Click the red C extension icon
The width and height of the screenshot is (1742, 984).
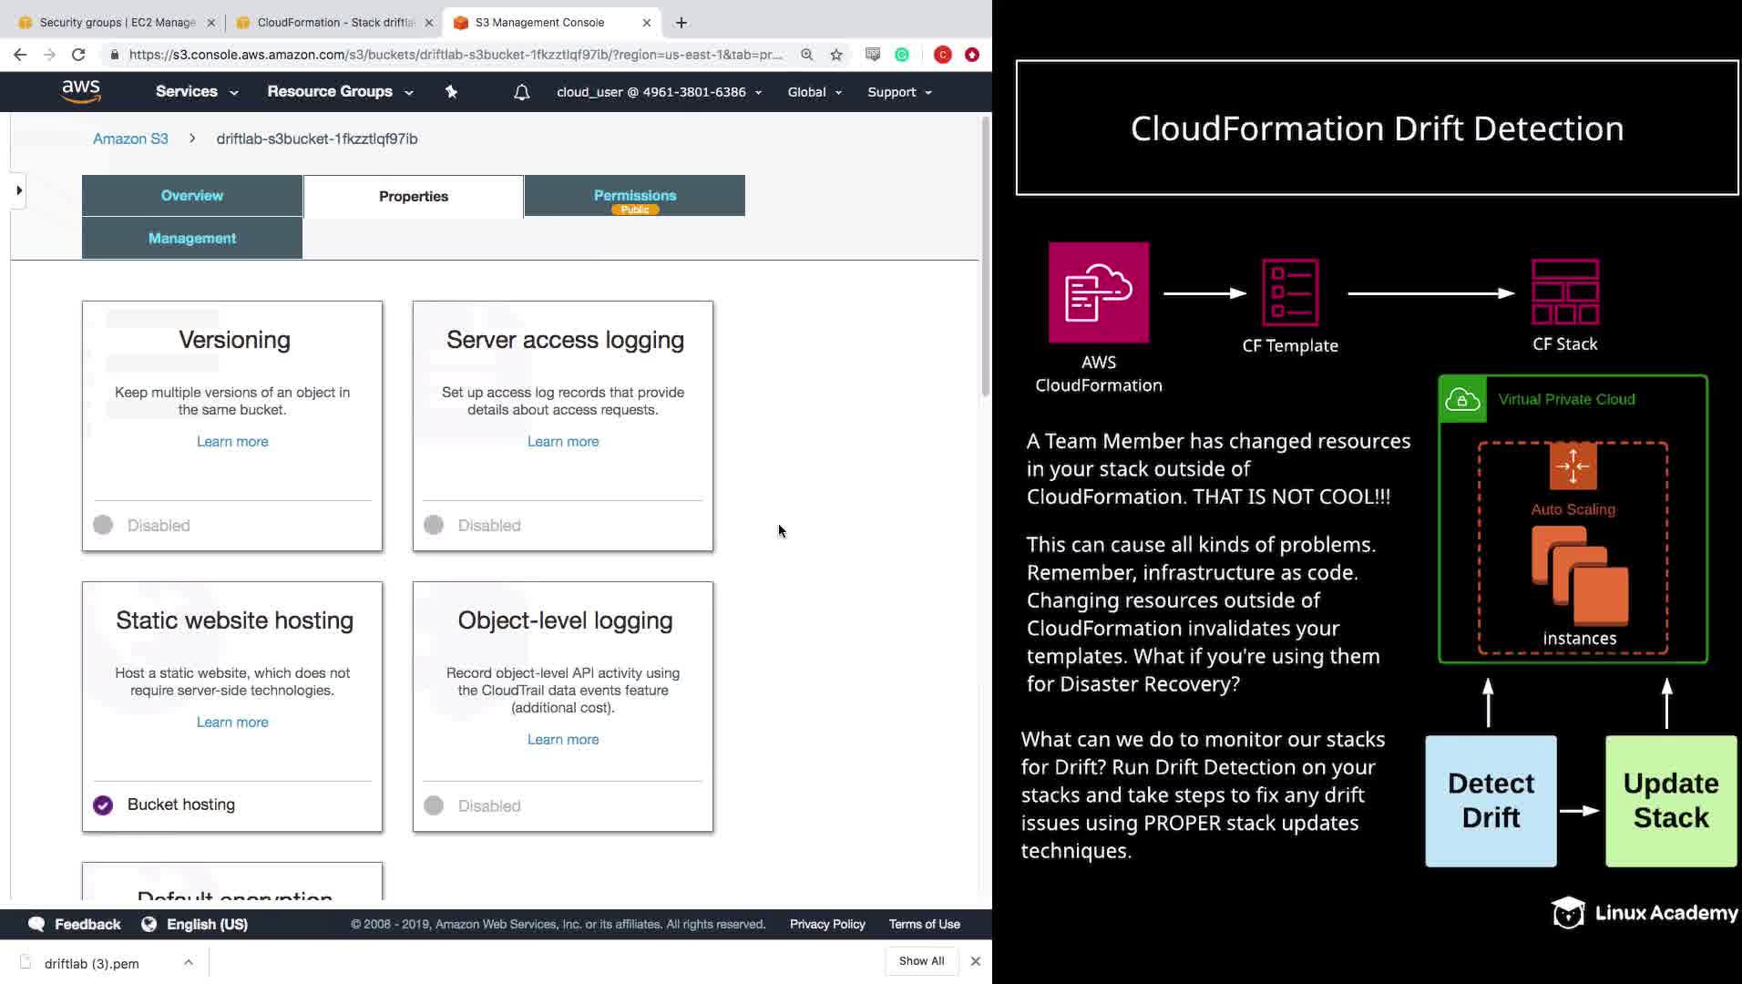tap(943, 55)
